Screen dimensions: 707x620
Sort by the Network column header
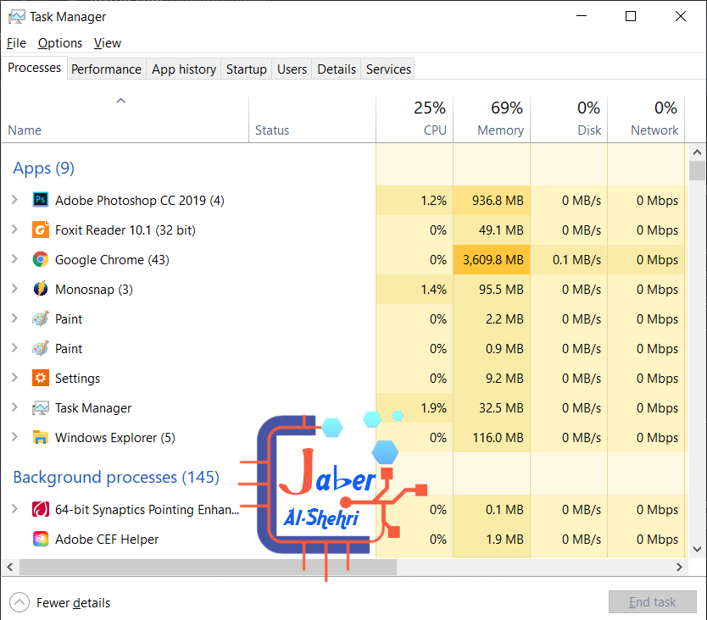646,119
